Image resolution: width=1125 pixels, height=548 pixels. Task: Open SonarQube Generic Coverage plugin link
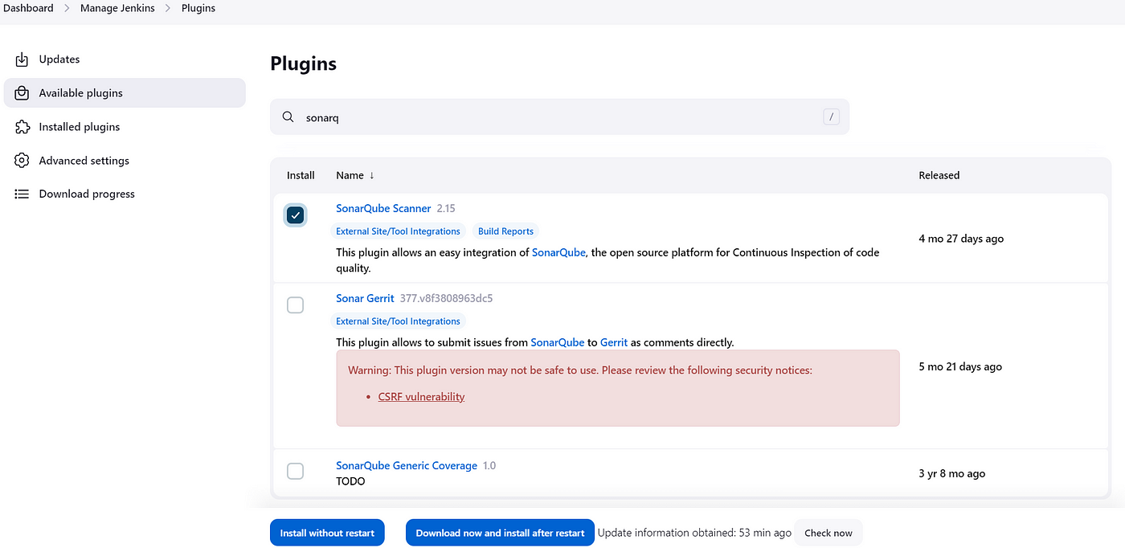click(x=407, y=465)
